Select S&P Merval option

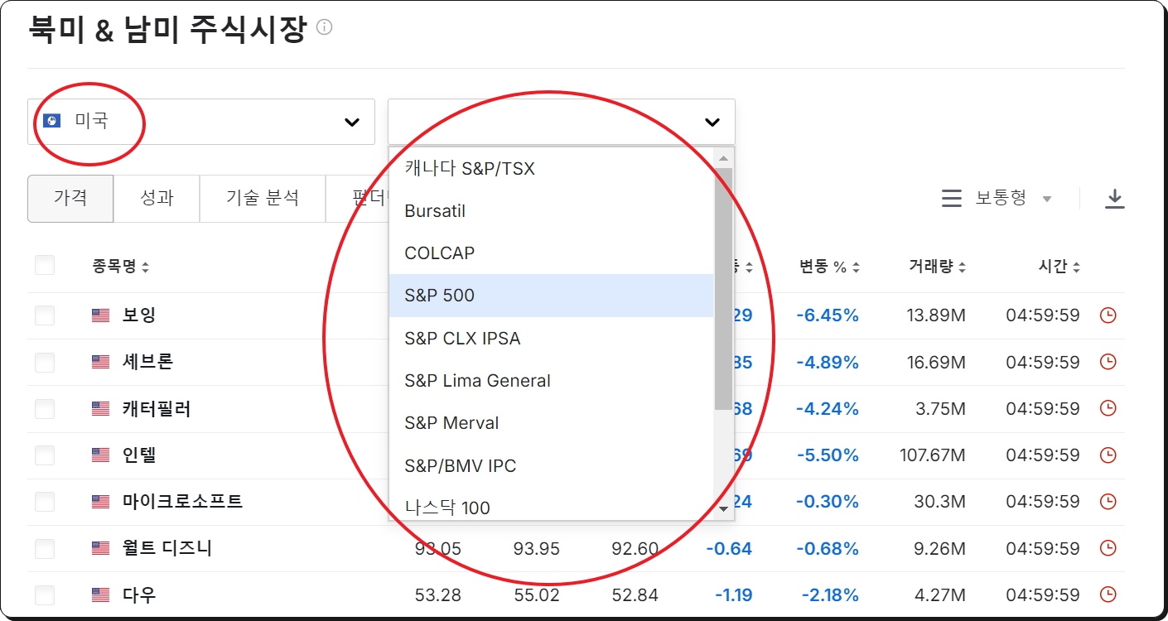click(551, 423)
